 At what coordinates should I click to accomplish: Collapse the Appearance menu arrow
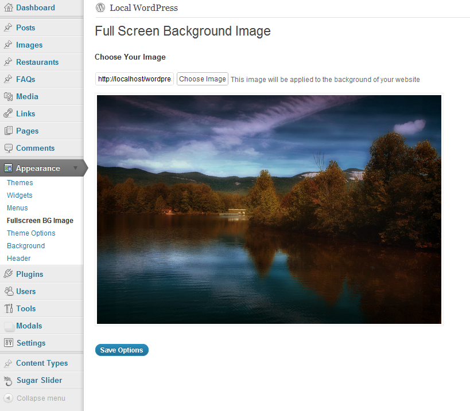pos(76,168)
